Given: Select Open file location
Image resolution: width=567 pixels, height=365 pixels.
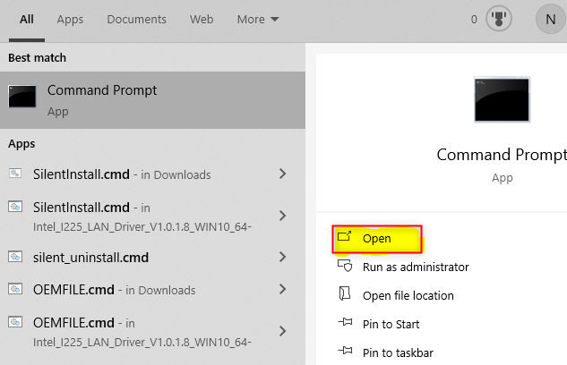Looking at the screenshot, I should pos(408,296).
